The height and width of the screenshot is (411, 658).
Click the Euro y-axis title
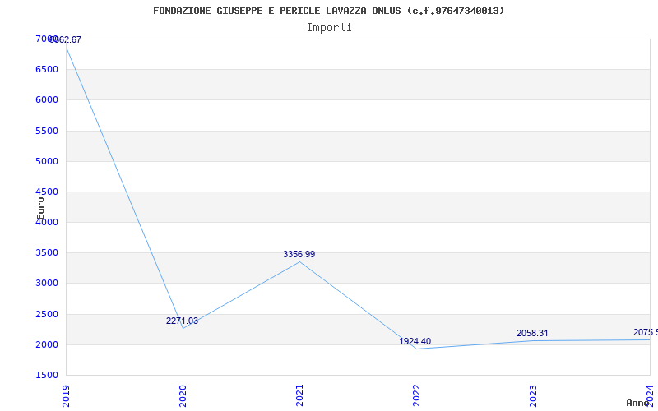pos(40,209)
